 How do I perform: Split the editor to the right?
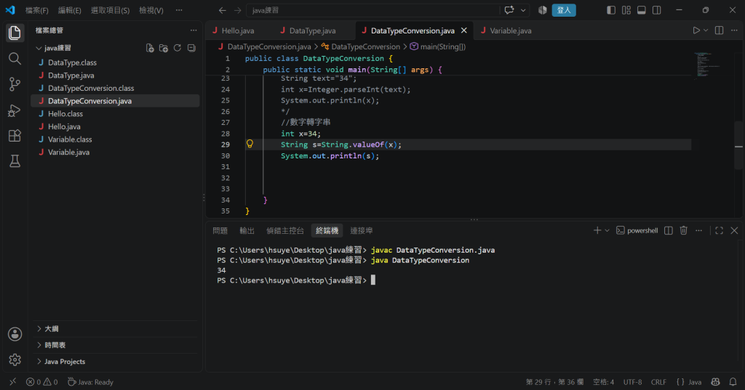tap(720, 31)
